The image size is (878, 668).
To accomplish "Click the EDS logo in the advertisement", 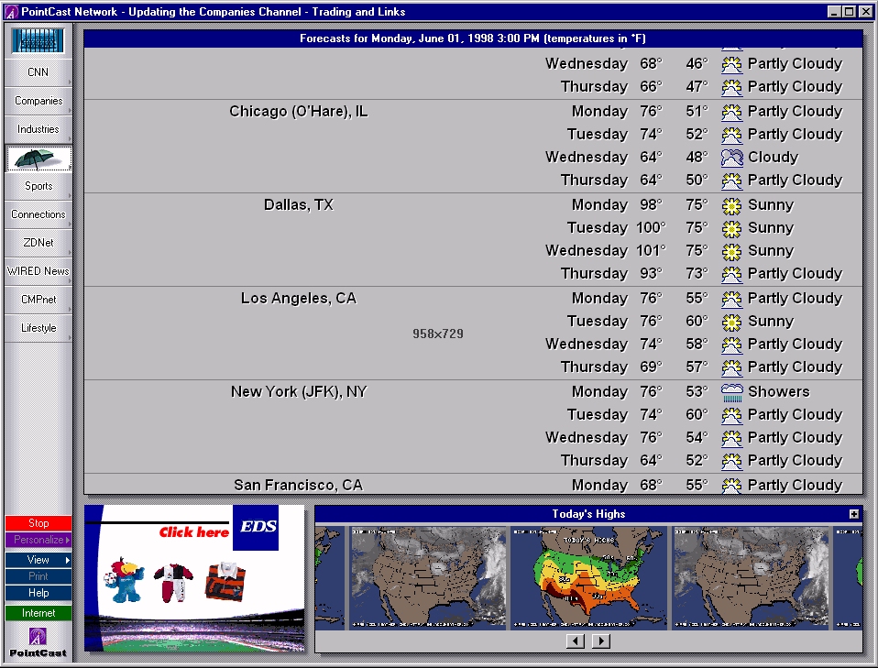I will coord(256,527).
